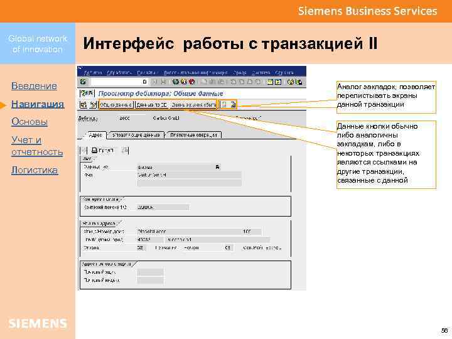Click the Просм. print preview button
Screen dimensions: 452x339
tap(103, 150)
